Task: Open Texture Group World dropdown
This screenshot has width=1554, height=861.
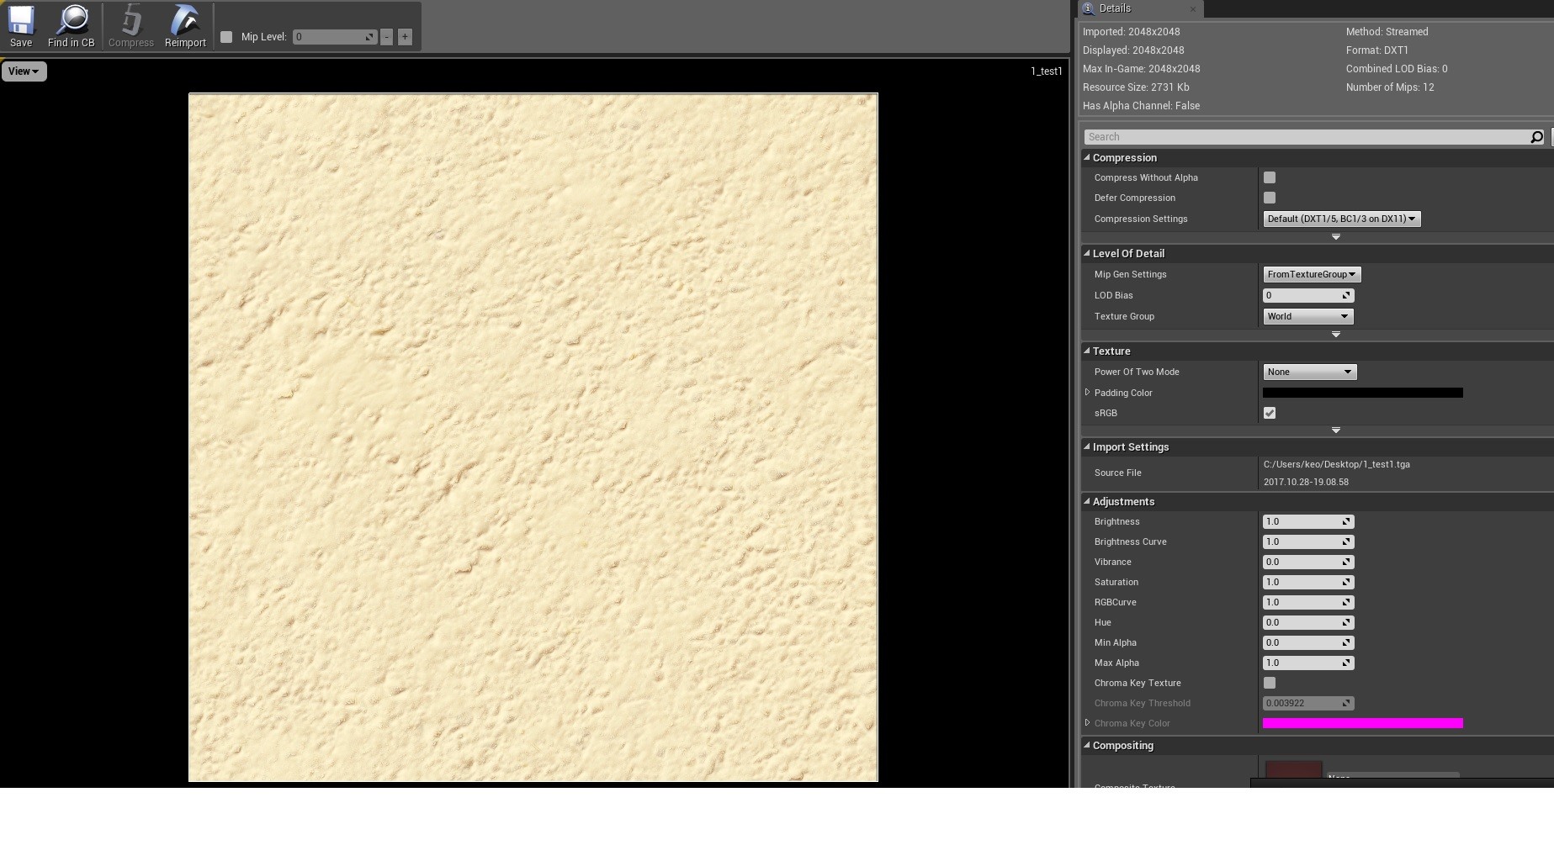Action: pyautogui.click(x=1307, y=316)
